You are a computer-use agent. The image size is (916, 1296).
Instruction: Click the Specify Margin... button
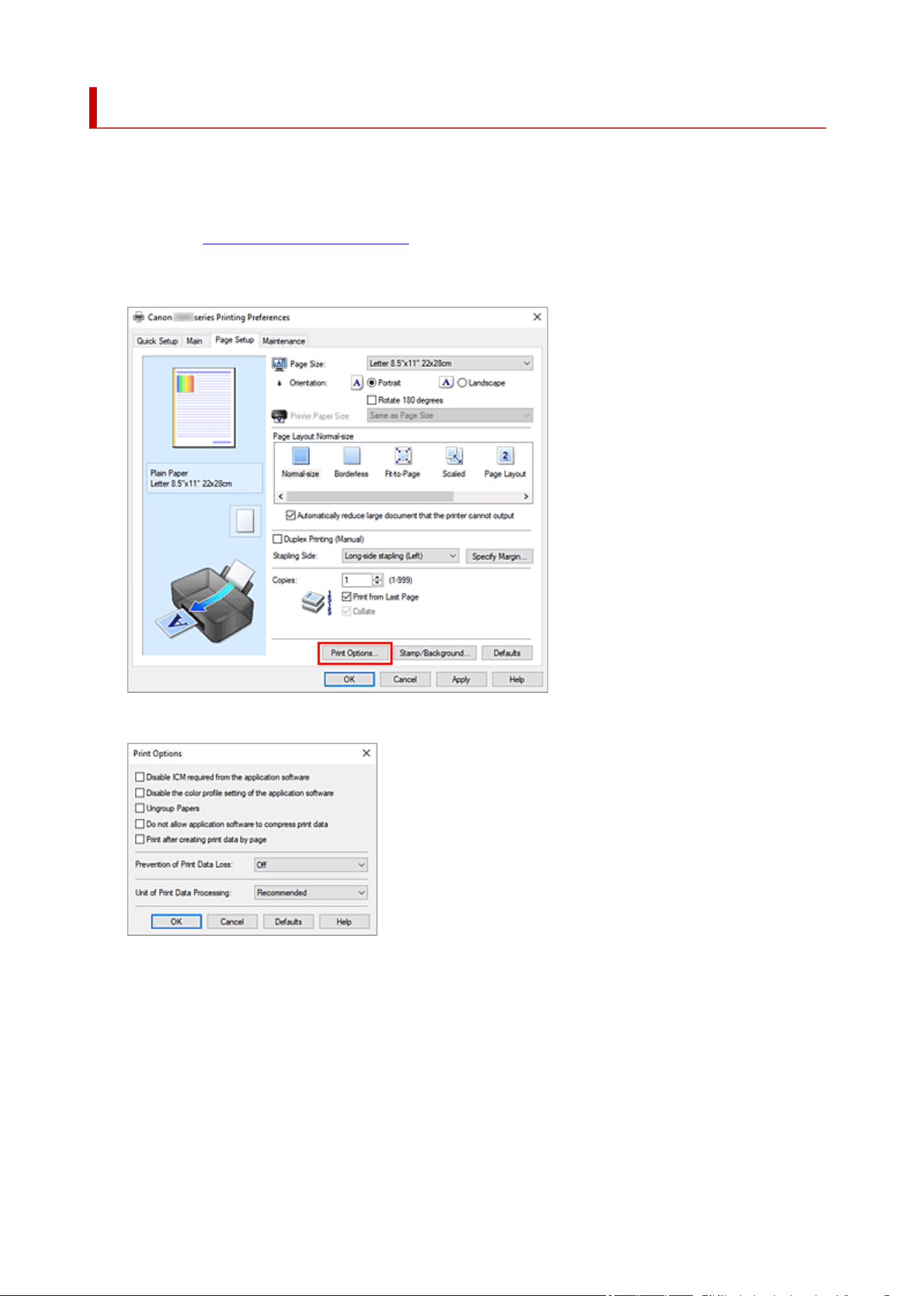pos(500,557)
